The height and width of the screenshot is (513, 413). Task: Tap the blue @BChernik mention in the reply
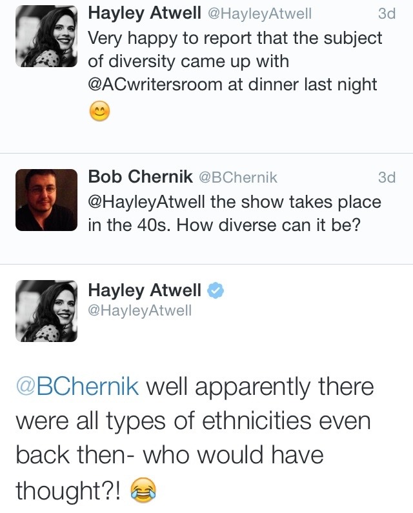click(76, 387)
